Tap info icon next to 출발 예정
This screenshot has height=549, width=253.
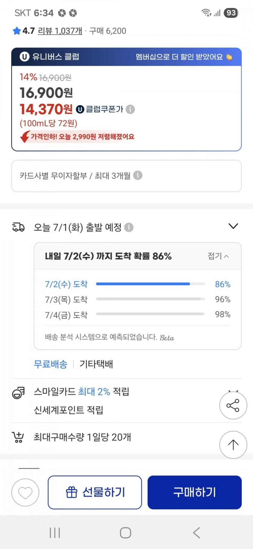[129, 227]
